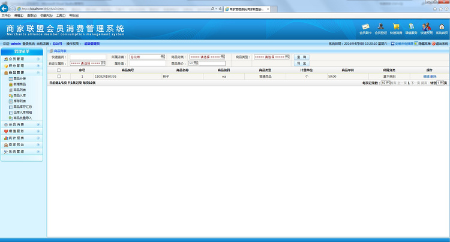The width and height of the screenshot is (450, 242).
Task: Click the 商品单价 column header
Action: point(347,70)
